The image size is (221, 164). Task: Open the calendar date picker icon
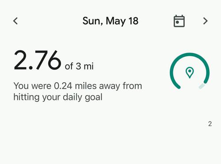tap(179, 21)
